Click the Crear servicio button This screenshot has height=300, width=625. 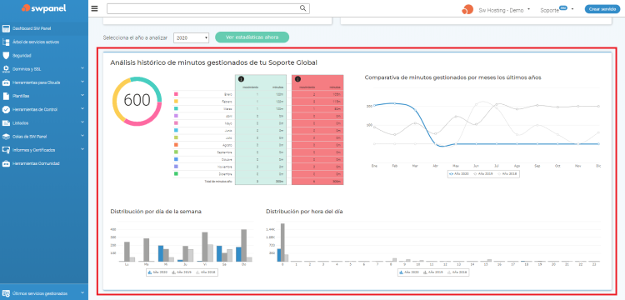tap(602, 9)
